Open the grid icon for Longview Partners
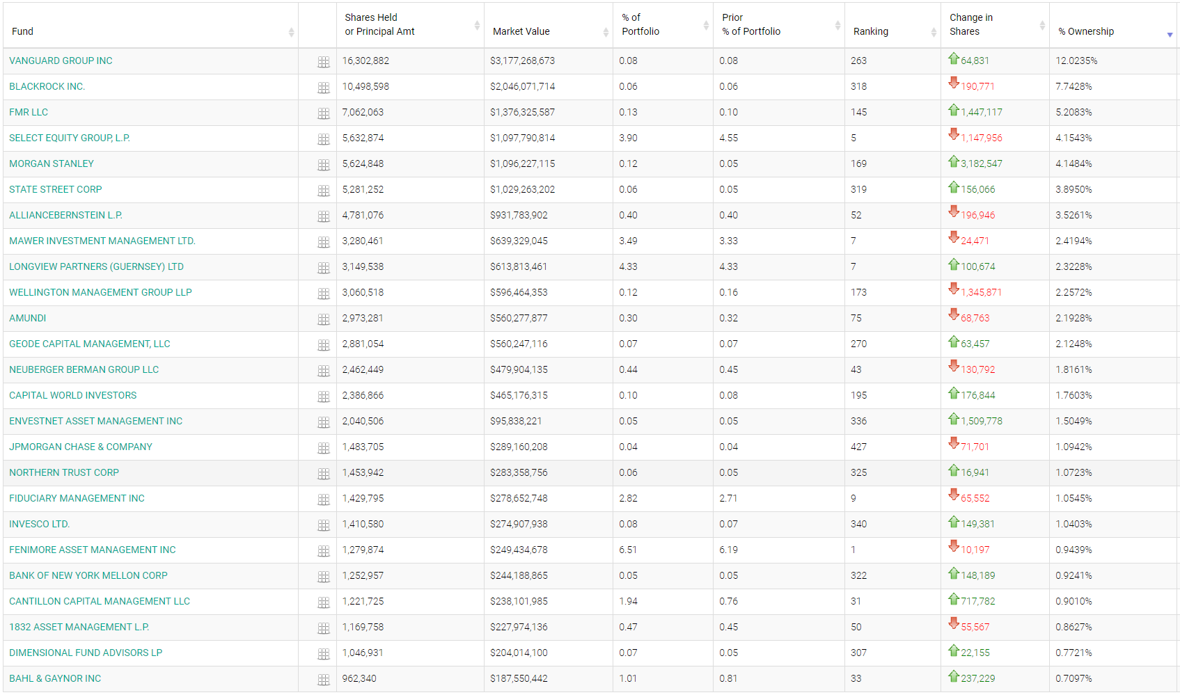Screen dimensions: 1180x695 click(324, 268)
